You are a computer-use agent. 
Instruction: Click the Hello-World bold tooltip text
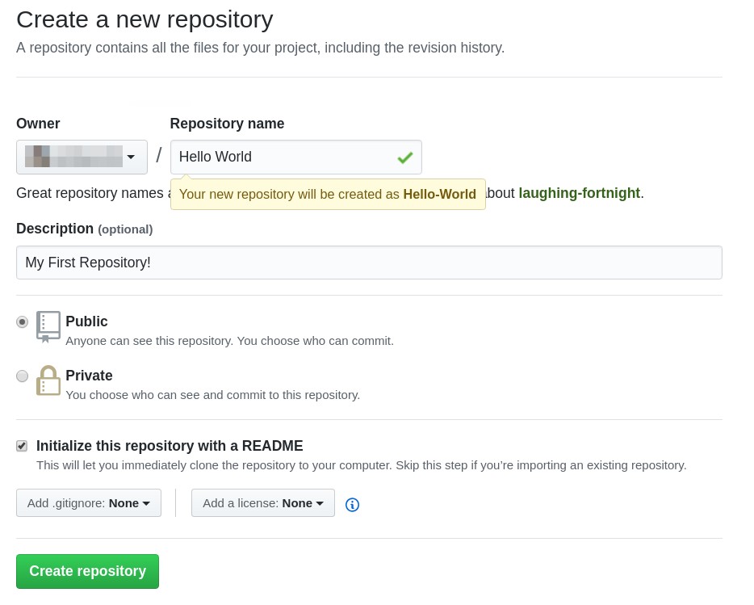pos(439,194)
